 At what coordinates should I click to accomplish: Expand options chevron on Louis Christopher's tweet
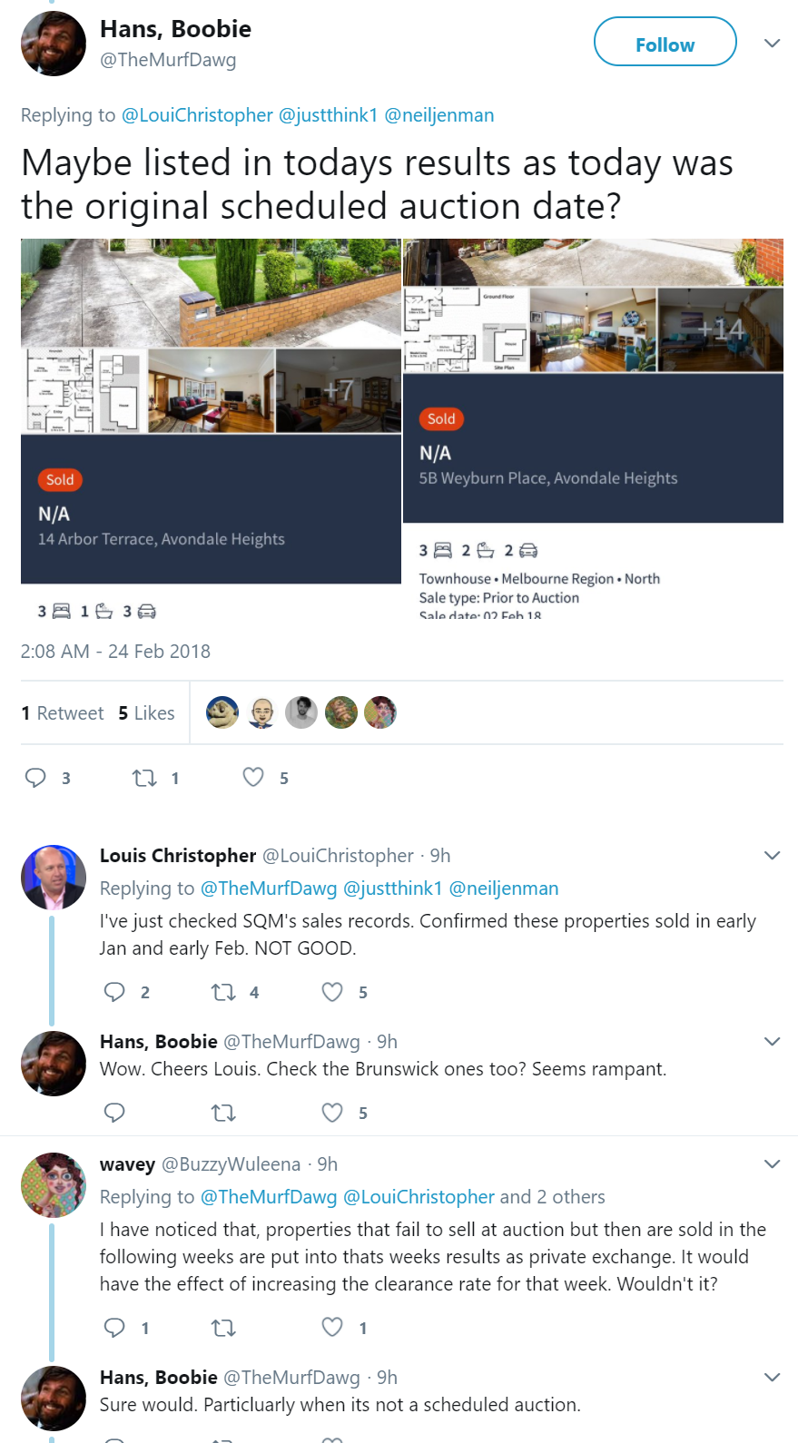pyautogui.click(x=773, y=855)
